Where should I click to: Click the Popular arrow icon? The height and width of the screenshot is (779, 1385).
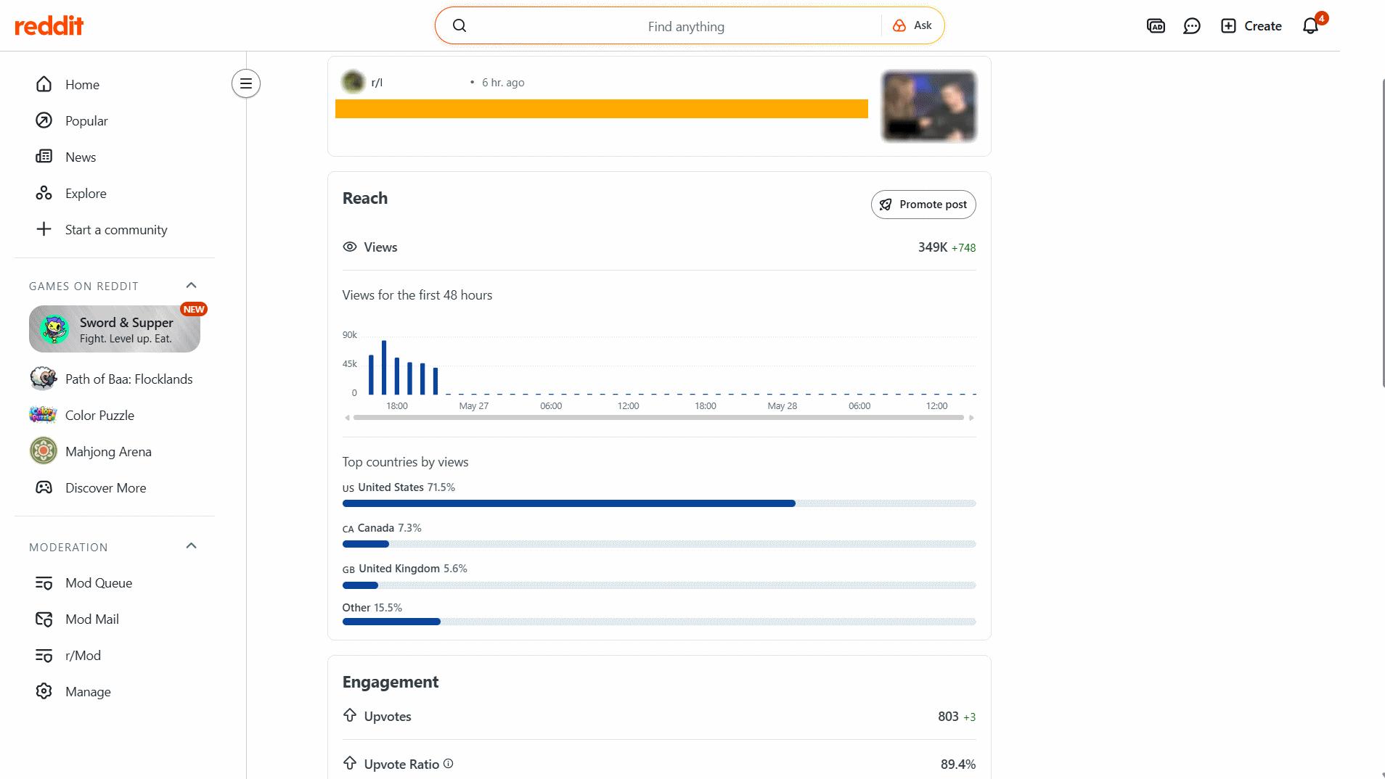point(44,120)
